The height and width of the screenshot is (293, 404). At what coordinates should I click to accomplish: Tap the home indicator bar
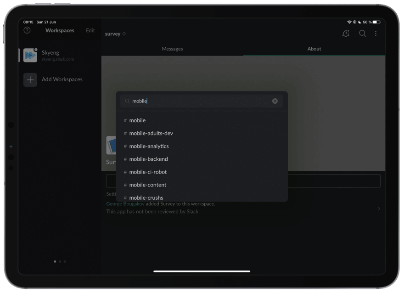tap(202, 271)
